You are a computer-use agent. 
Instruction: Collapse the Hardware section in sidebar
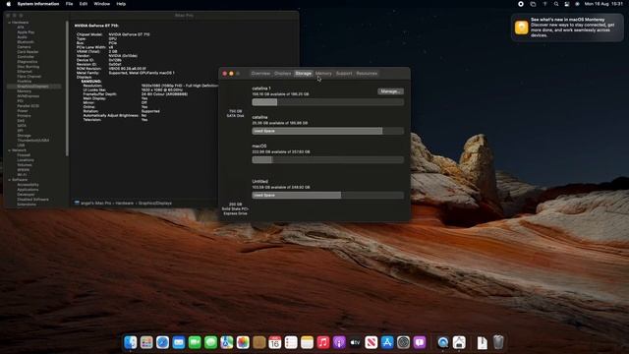point(9,23)
